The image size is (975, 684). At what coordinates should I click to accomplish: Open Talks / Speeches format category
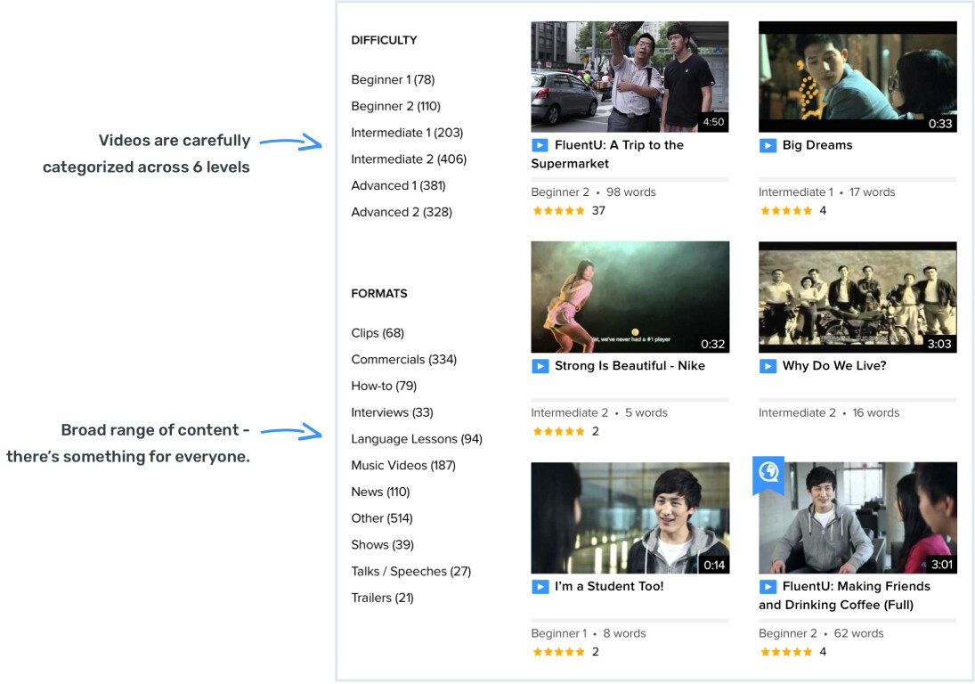pos(410,572)
